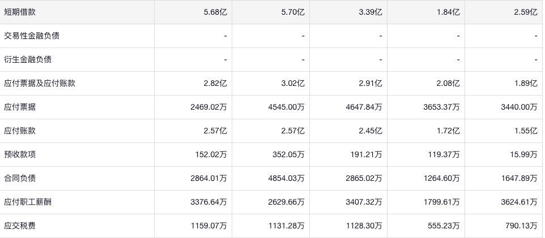Select the 应付票据及应付账款 row label
Viewport: 545px width, 238px height.
coord(40,83)
